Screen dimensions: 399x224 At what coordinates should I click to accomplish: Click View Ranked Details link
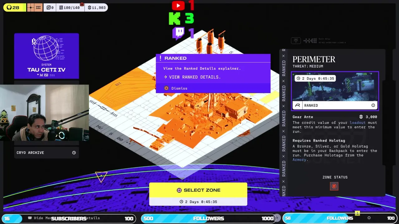coord(192,77)
